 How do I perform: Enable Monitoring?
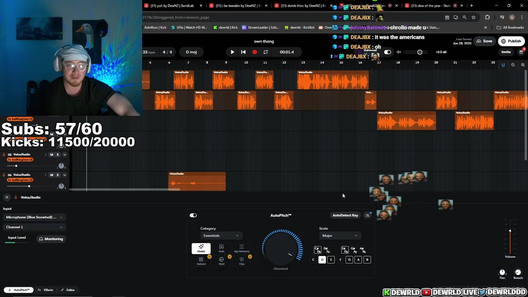click(x=51, y=239)
